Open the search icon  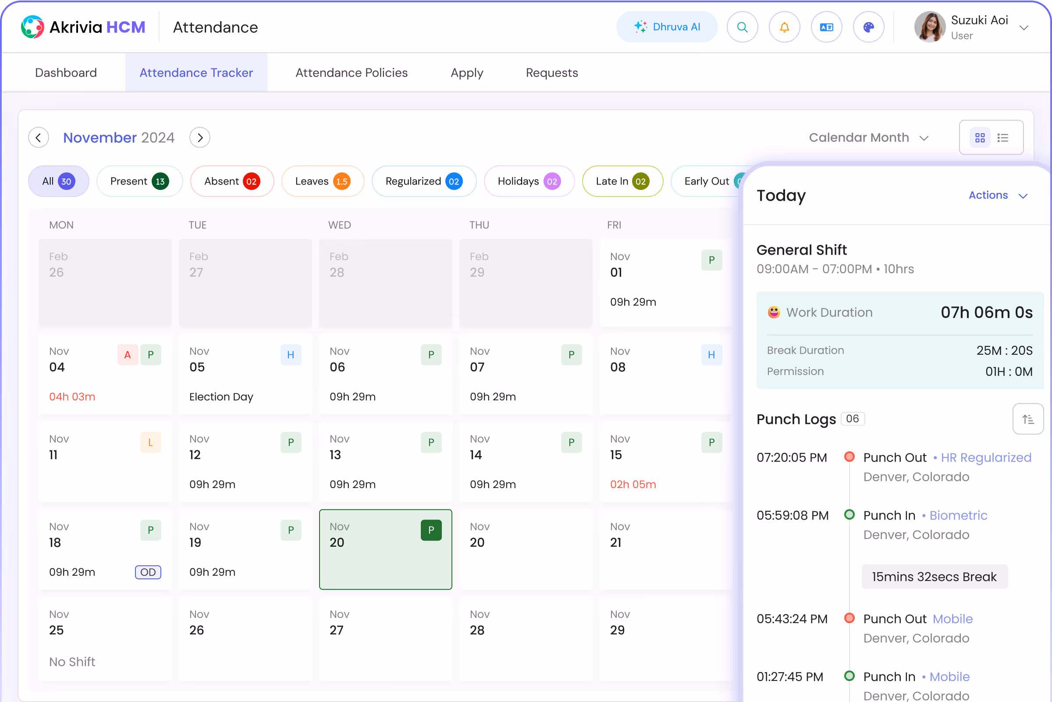click(x=742, y=27)
